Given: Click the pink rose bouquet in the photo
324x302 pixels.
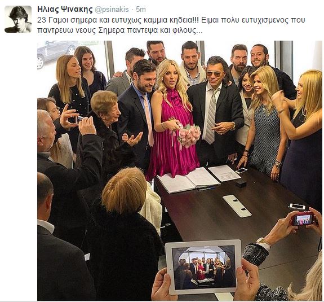Looking at the screenshot, I should [188, 135].
